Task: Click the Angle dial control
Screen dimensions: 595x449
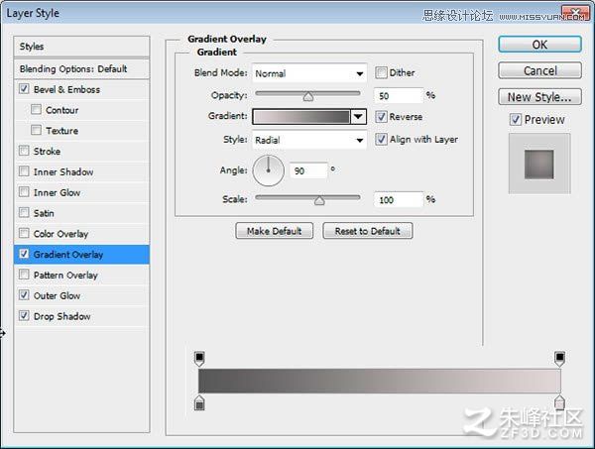Action: 269,170
